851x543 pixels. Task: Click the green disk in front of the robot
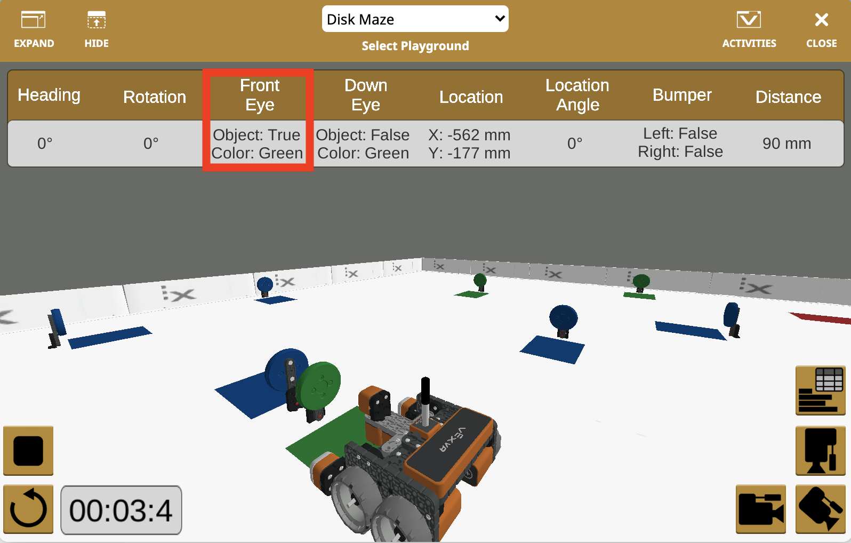pyautogui.click(x=319, y=385)
